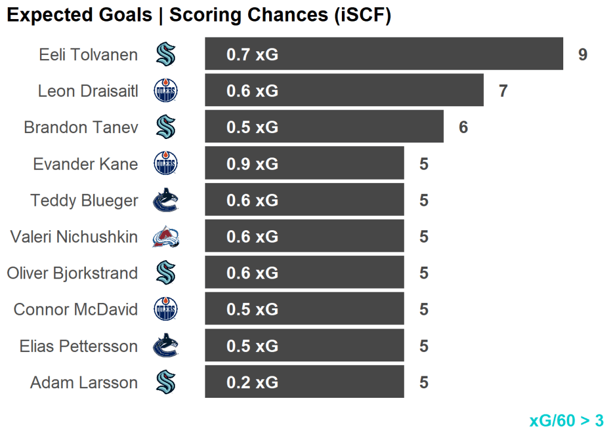The image size is (611, 436).
Task: Click Evander Kane's 0.9 xG bar
Action: click(x=304, y=163)
